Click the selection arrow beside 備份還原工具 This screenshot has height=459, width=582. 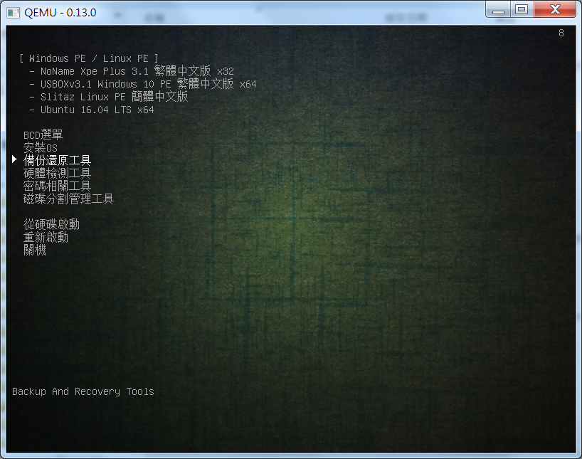pos(14,159)
